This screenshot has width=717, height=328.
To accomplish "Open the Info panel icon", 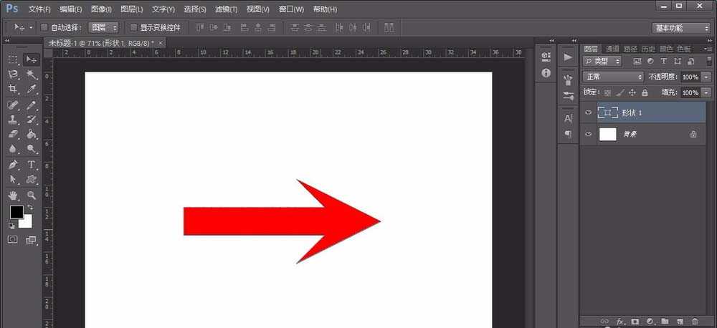I will point(546,72).
